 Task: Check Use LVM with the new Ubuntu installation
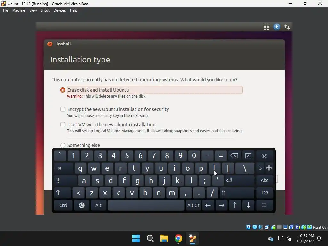[62, 125]
